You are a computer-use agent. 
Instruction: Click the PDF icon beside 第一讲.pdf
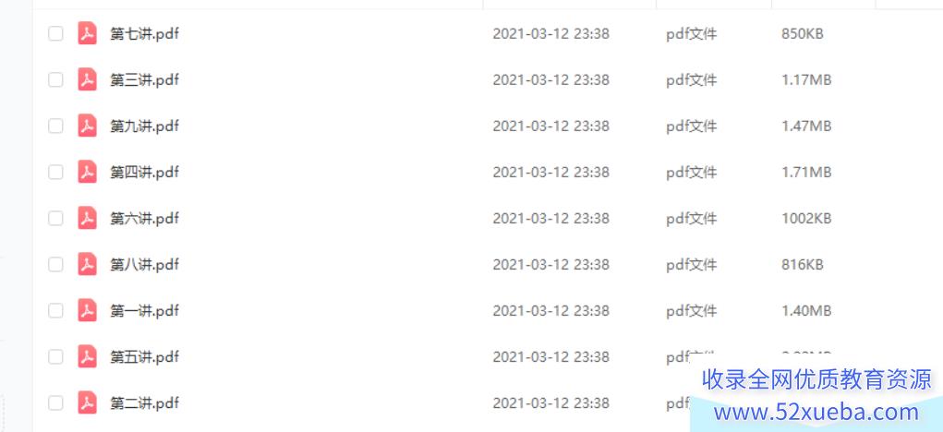87,311
